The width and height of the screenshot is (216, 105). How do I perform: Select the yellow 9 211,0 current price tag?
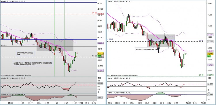click(101, 53)
